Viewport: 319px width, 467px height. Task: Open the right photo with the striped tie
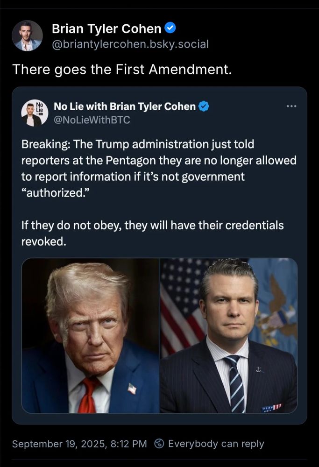(229, 335)
